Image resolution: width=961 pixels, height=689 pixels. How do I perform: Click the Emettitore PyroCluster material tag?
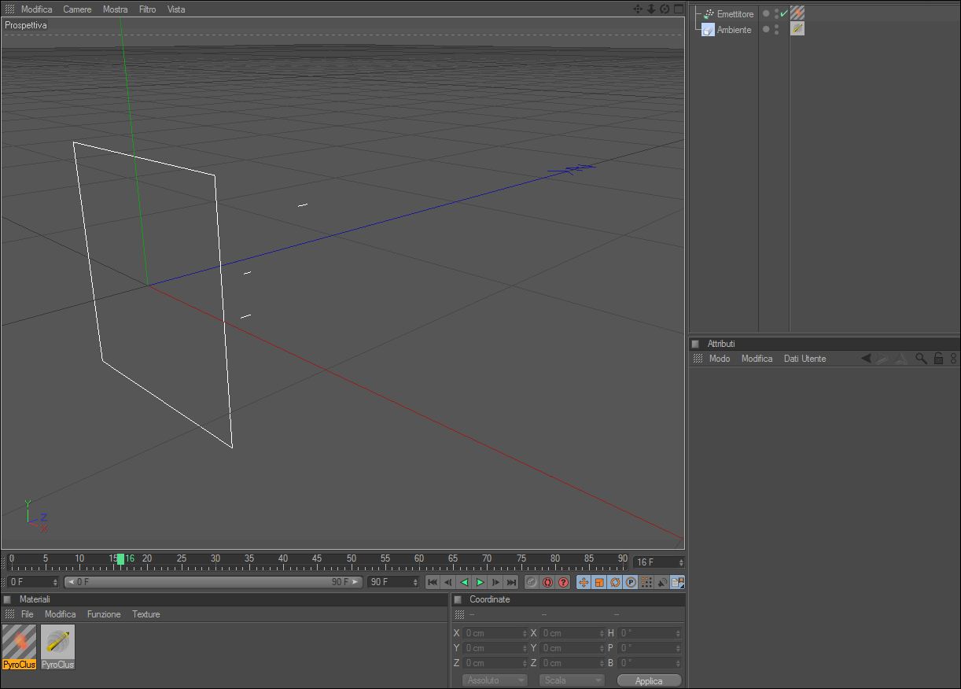(x=797, y=13)
